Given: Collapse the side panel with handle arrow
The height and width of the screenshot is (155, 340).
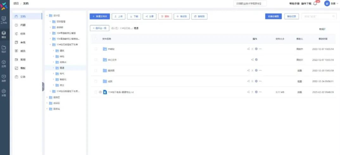Looking at the screenshot, I should pos(43,87).
